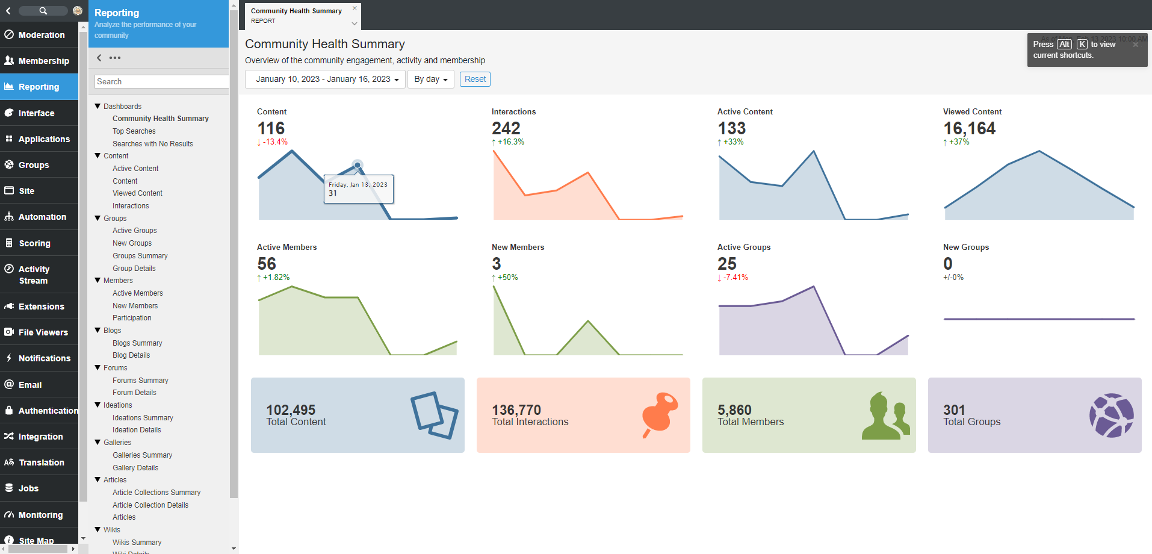Click the Total Interactions tile

(583, 415)
